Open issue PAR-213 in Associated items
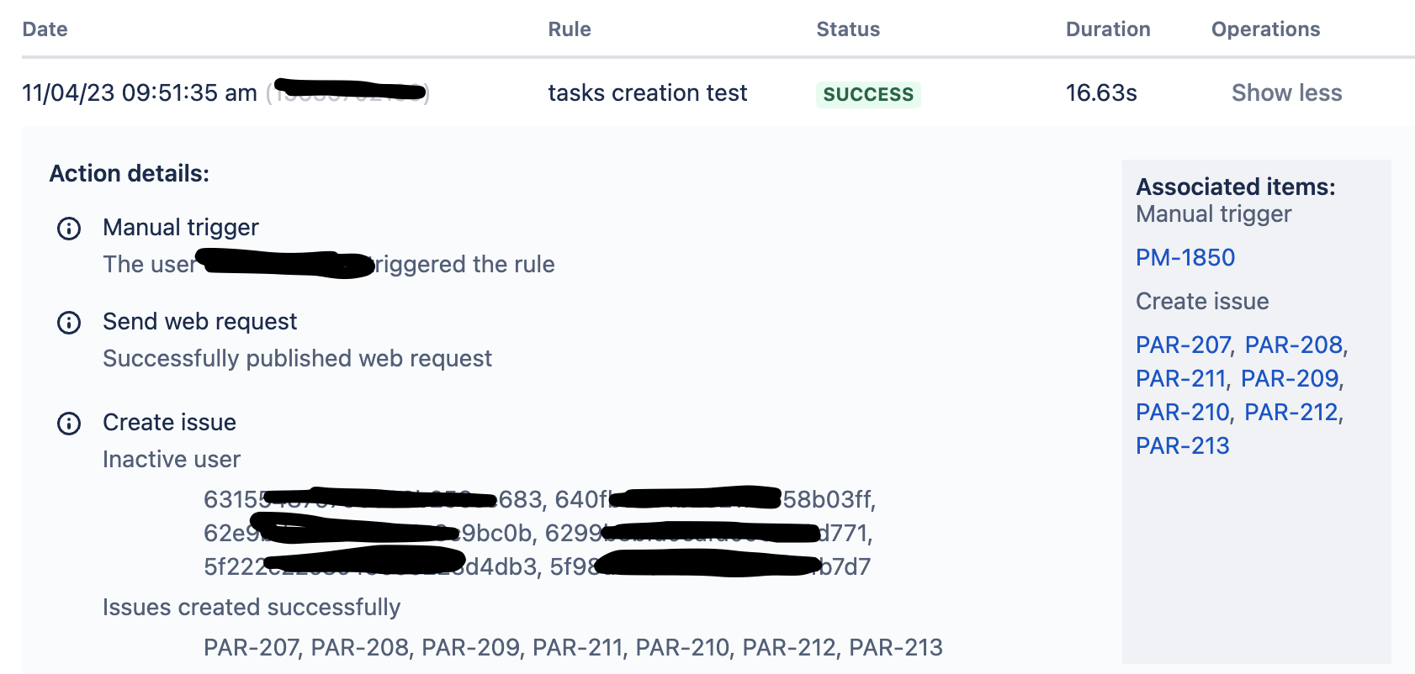This screenshot has height=674, width=1415. (1181, 446)
